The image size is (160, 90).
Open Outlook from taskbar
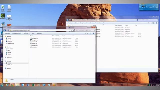[x=23, y=85]
